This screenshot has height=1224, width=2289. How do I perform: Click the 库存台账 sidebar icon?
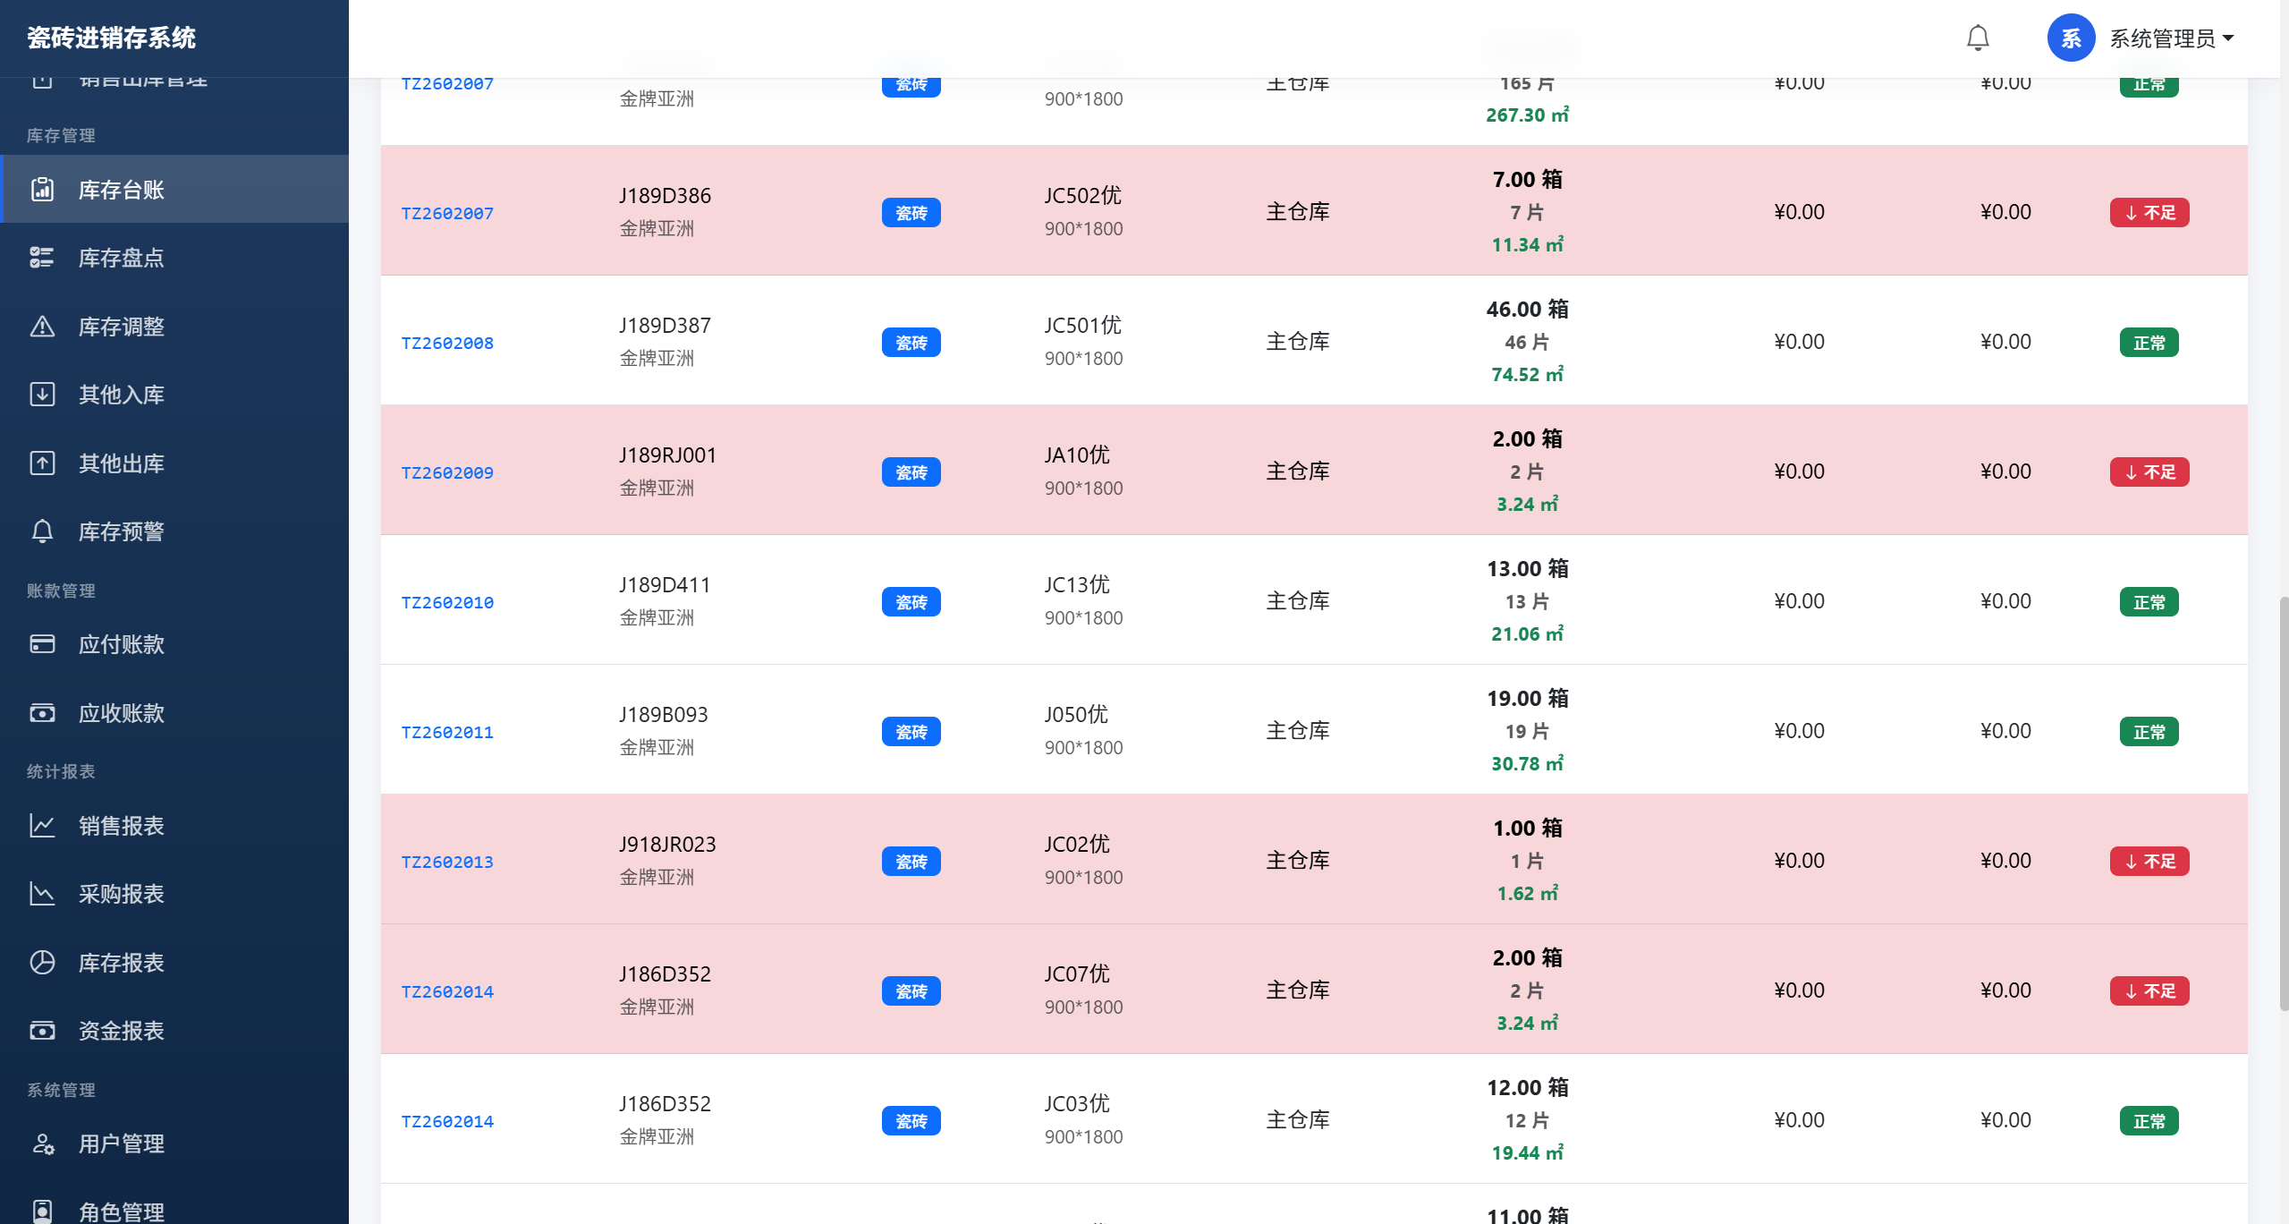[x=42, y=189]
